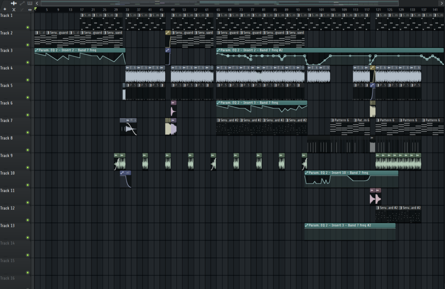445x289 pixels.
Task: Select the automation clip filter icon
Action: coord(22,3)
